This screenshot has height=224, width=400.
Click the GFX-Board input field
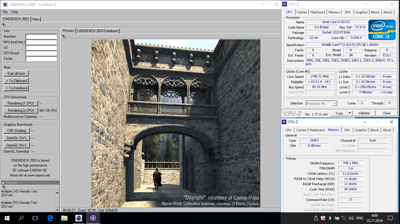pos(41,53)
